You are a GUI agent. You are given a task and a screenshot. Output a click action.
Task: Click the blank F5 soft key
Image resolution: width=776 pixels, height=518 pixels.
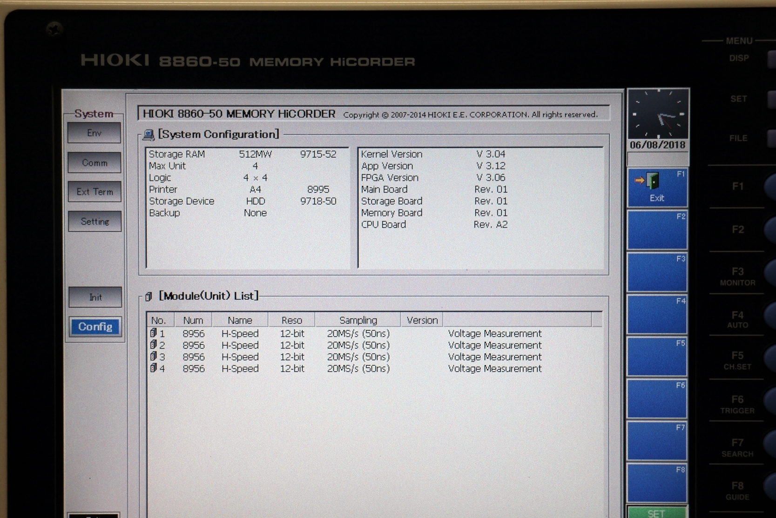coord(657,357)
